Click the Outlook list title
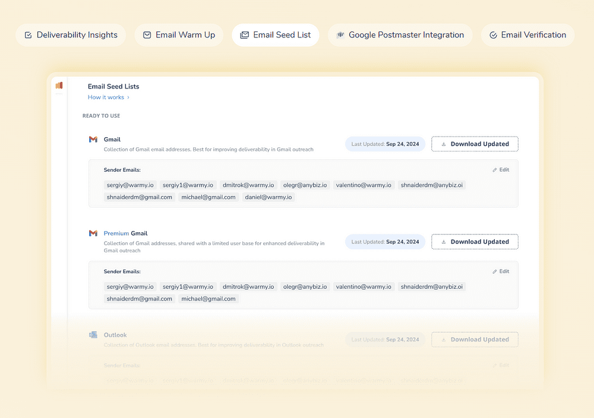 point(115,335)
